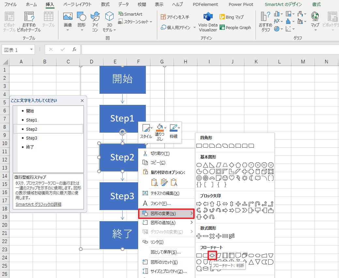Open the People Graph add-in

point(235,27)
